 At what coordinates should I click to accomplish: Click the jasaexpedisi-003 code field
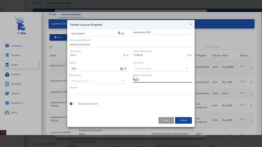pyautogui.click(x=162, y=32)
